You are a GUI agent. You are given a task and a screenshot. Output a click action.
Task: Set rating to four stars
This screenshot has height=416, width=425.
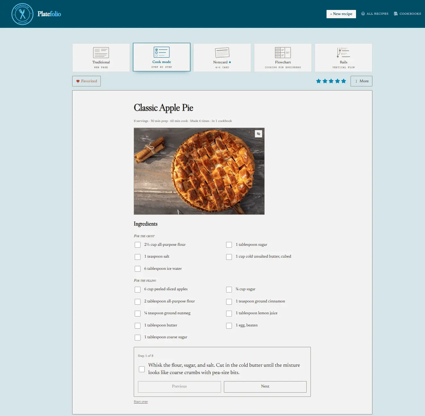[337, 81]
